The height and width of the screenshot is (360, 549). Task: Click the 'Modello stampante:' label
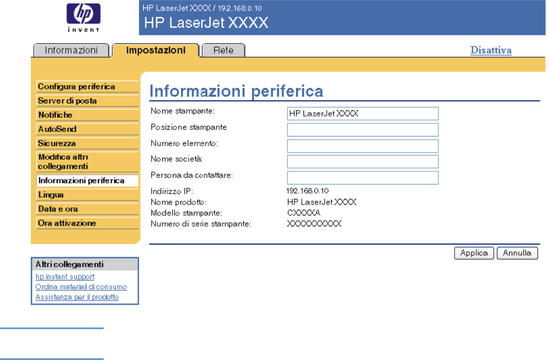point(186,213)
